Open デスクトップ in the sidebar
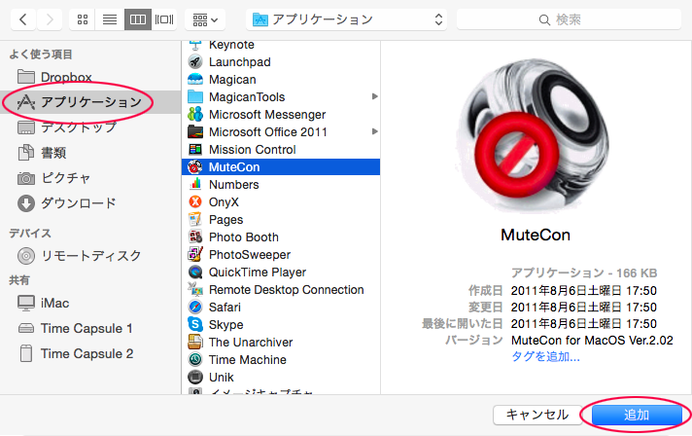This screenshot has height=436, width=692. point(90,127)
